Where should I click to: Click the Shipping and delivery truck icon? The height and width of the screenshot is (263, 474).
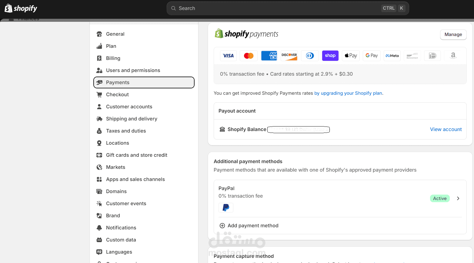click(x=99, y=119)
